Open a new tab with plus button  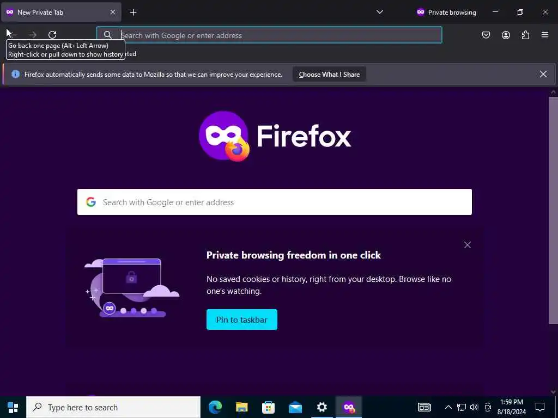coord(133,13)
